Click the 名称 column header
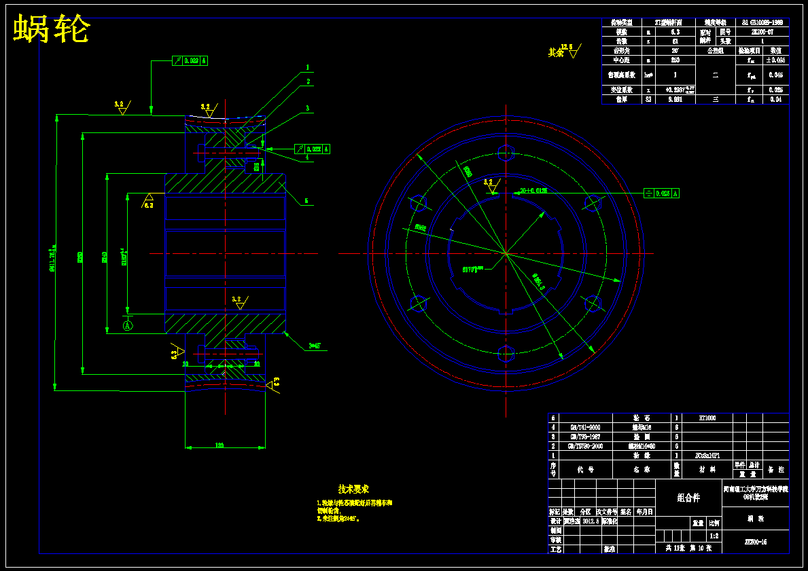Screen dimensions: 808x571 click(642, 470)
